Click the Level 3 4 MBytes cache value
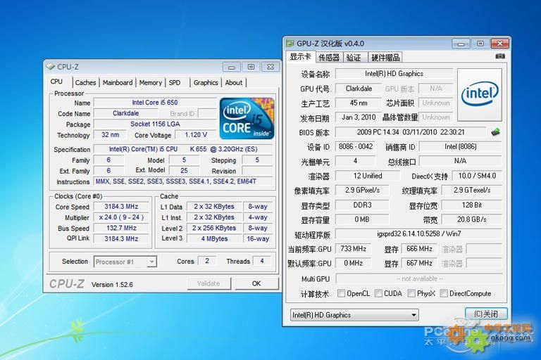This screenshot has height=360, width=541. [x=214, y=239]
